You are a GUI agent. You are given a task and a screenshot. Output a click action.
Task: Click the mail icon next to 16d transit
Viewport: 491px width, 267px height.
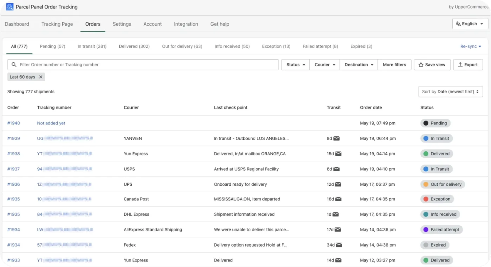pos(338,199)
